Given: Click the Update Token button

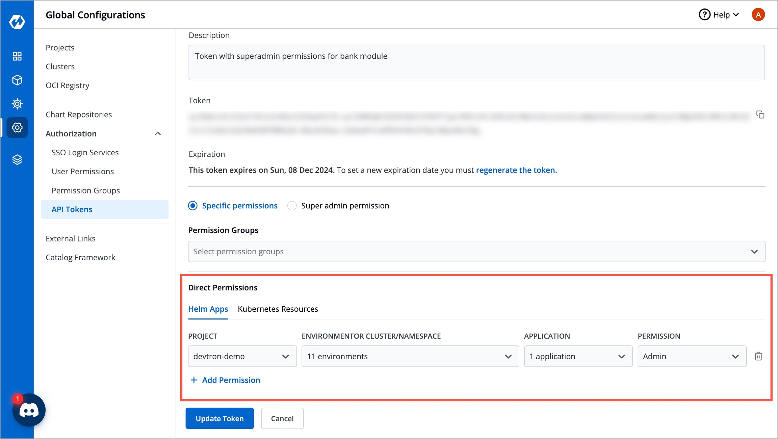Looking at the screenshot, I should click(219, 418).
